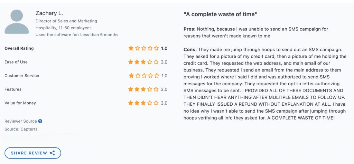Click the Reviewer Source help question-mark icon
Viewport: 354px width, 164px height.
coord(40,121)
